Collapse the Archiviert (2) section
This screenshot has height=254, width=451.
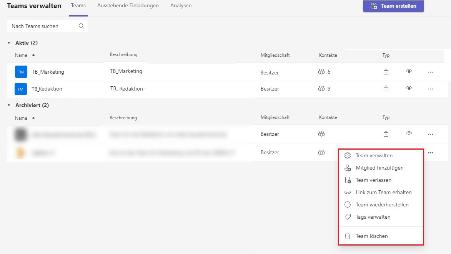click(9, 106)
